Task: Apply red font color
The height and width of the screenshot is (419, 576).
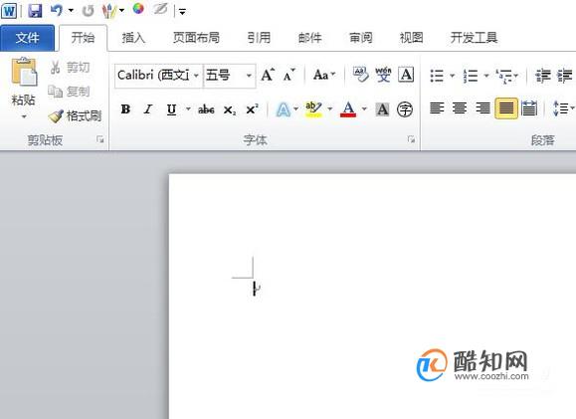Action: 348,109
